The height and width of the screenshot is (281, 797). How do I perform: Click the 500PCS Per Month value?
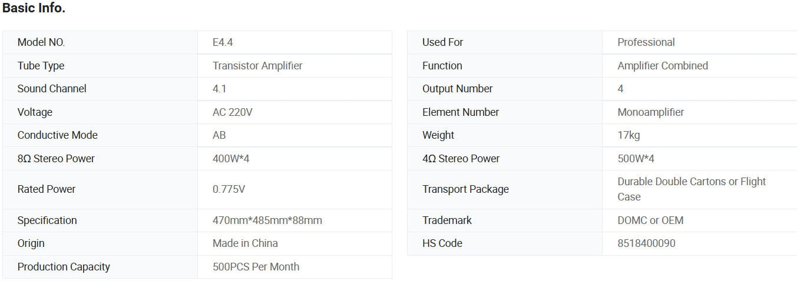click(256, 267)
